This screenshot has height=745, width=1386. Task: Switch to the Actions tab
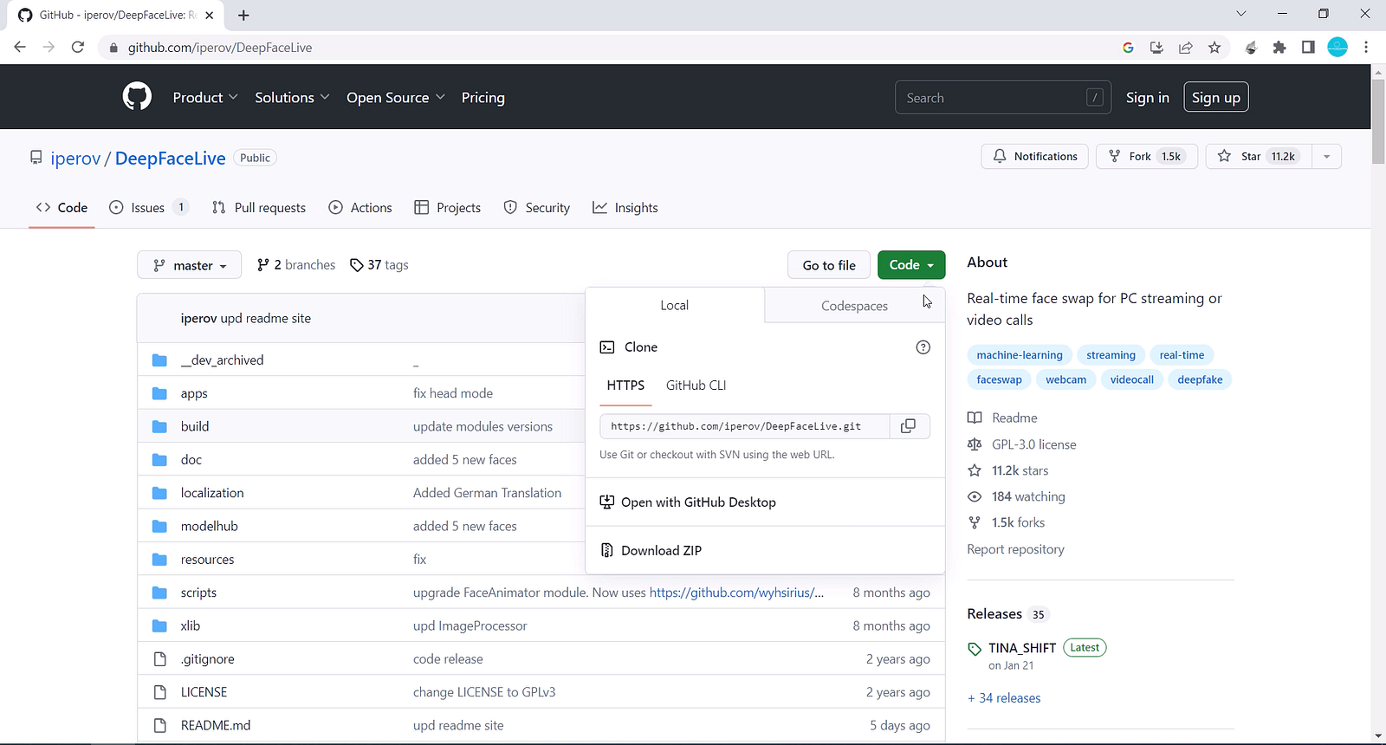(360, 208)
